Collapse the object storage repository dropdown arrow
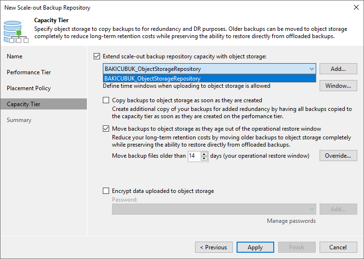 pyautogui.click(x=311, y=69)
